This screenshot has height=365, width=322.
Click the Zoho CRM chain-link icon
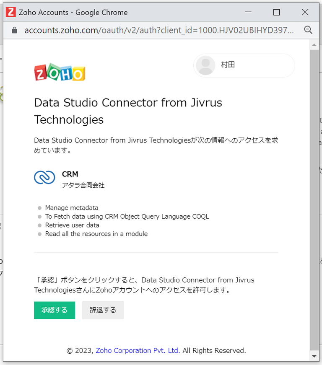pyautogui.click(x=44, y=177)
